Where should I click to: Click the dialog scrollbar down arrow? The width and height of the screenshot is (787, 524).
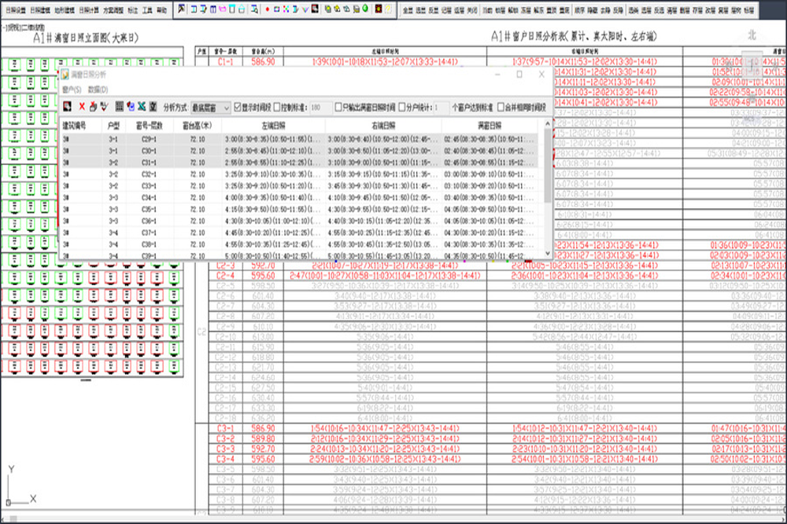pyautogui.click(x=547, y=254)
